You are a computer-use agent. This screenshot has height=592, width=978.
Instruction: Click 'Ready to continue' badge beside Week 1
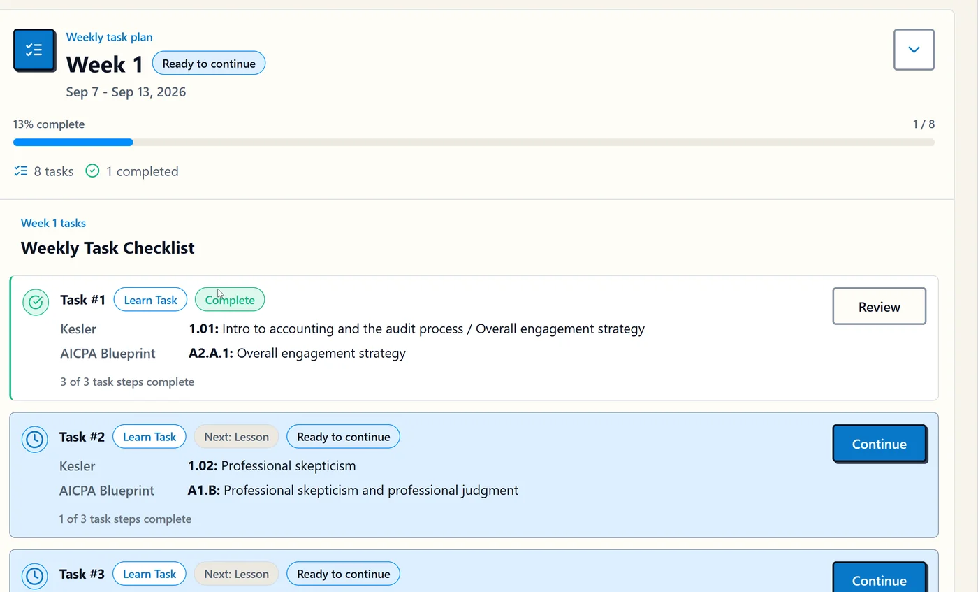[209, 64]
